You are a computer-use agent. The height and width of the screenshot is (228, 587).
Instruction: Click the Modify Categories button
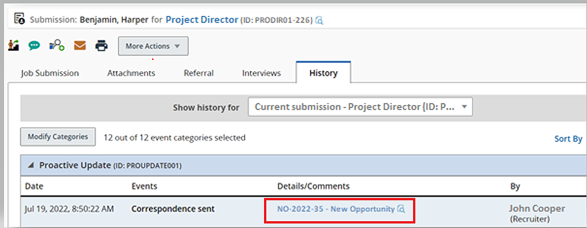(58, 137)
